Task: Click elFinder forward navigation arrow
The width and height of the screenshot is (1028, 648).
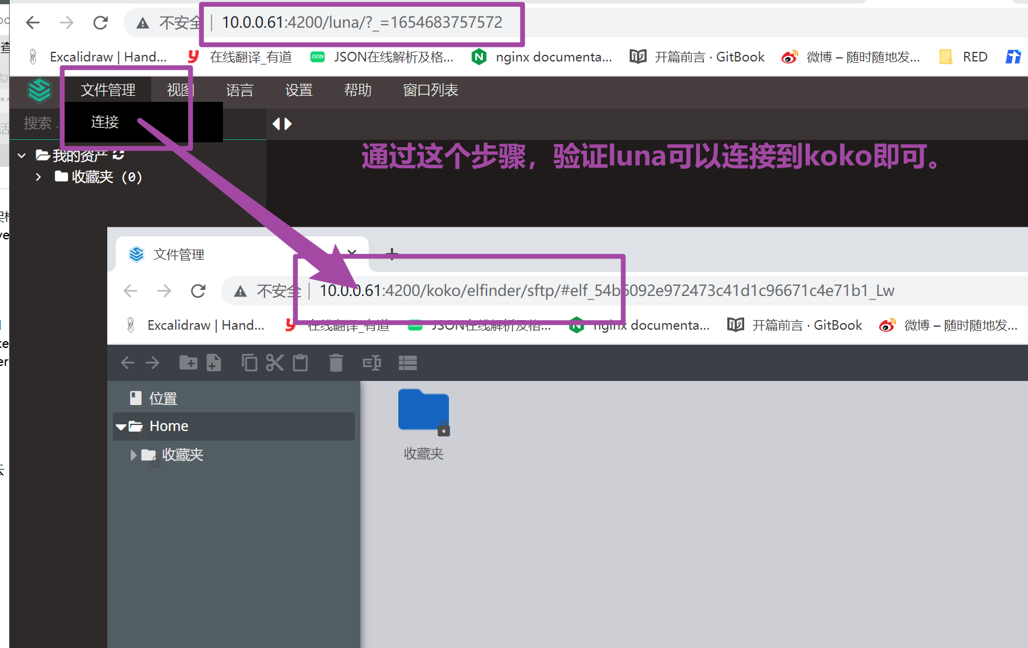Action: tap(152, 362)
